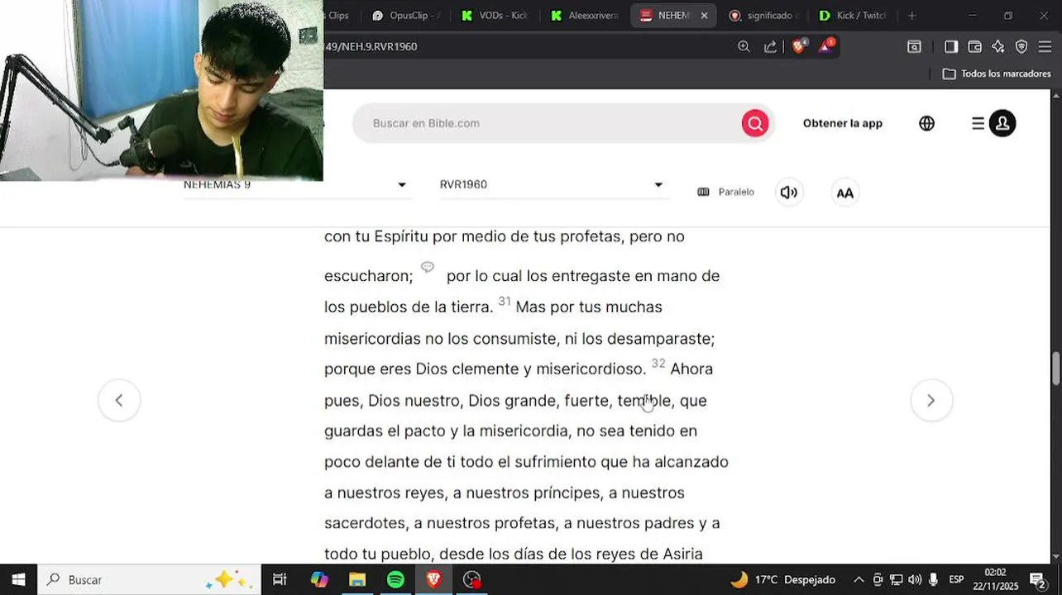Open the Brave Wallet icon
The width and height of the screenshot is (1062, 595).
[974, 46]
